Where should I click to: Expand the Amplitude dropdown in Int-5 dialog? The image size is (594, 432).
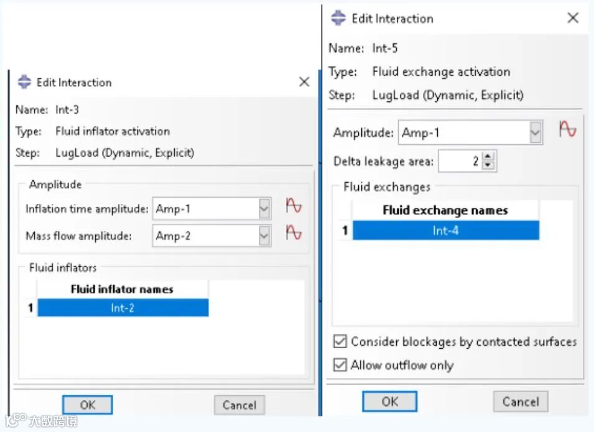[x=536, y=132]
